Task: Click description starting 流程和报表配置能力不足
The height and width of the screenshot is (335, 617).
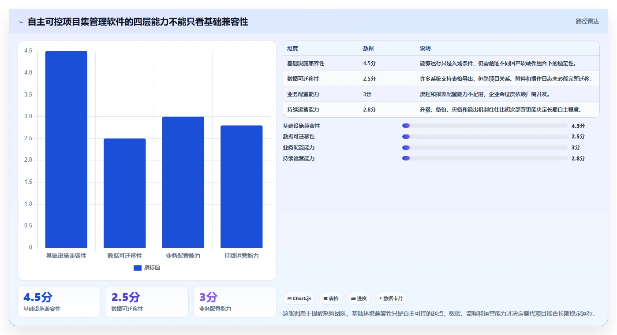Action: (x=485, y=94)
